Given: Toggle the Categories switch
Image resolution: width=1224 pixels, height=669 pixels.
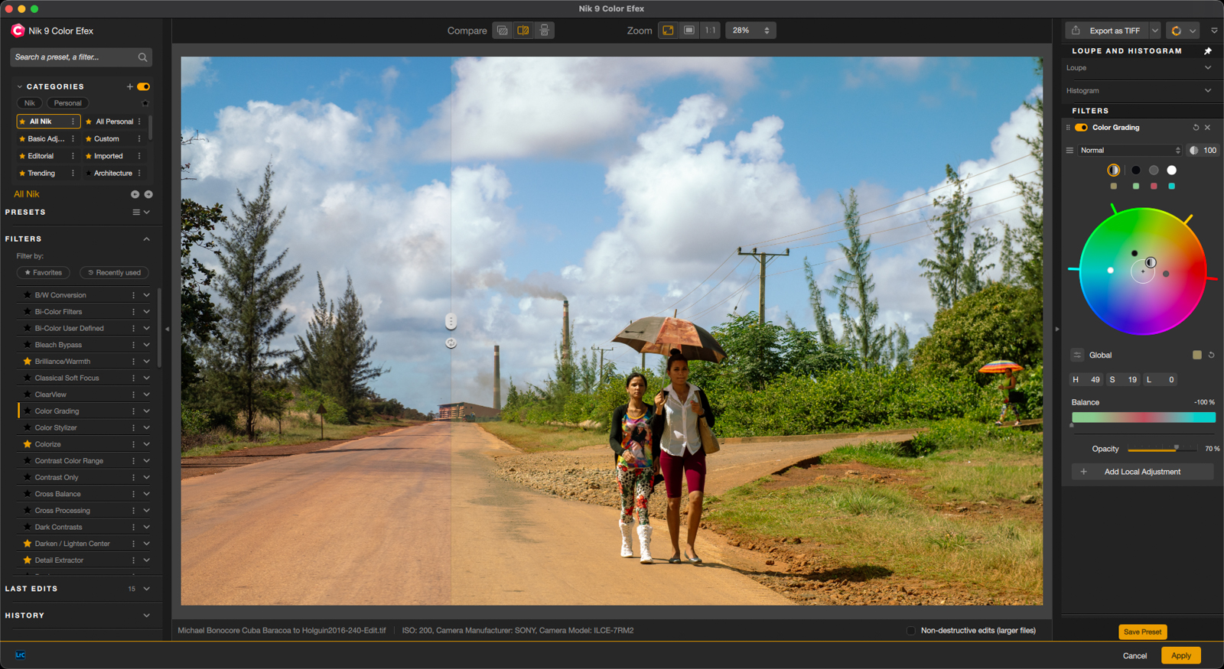Looking at the screenshot, I should pos(144,86).
